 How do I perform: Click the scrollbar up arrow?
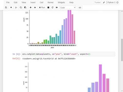[x=122, y=11]
